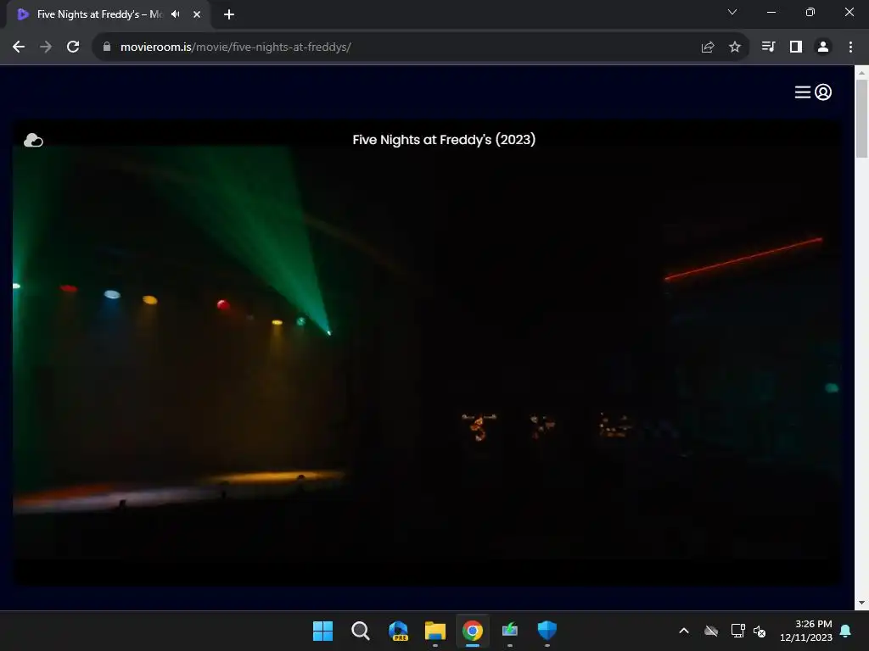Bookmark this page with the star
The image size is (869, 651).
(x=735, y=47)
